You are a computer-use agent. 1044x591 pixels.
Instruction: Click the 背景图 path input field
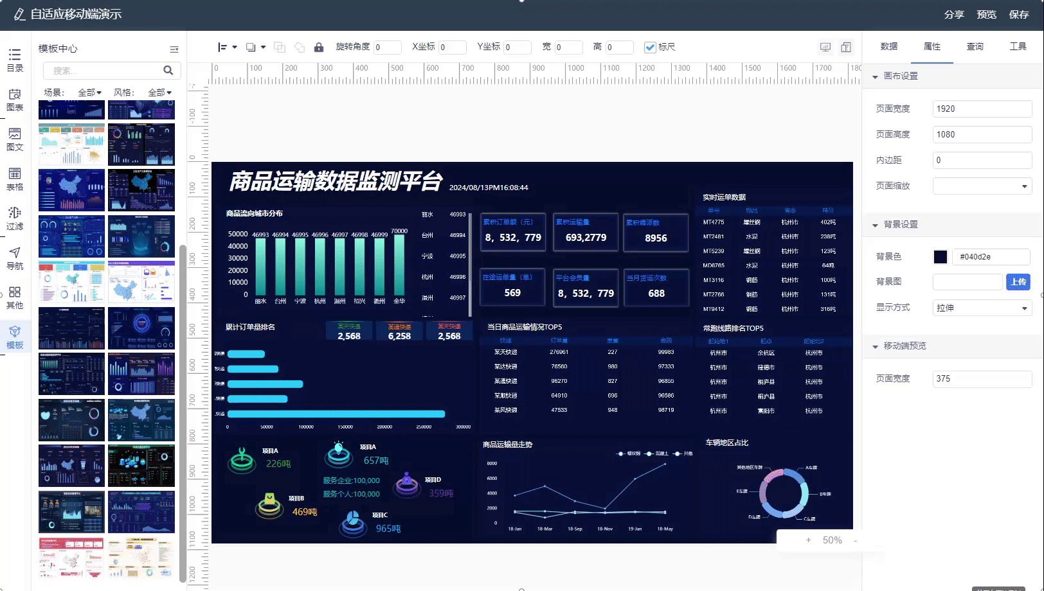point(968,282)
